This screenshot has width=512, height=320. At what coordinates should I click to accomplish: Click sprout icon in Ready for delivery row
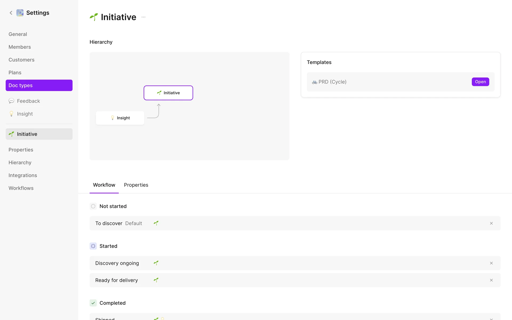click(156, 280)
